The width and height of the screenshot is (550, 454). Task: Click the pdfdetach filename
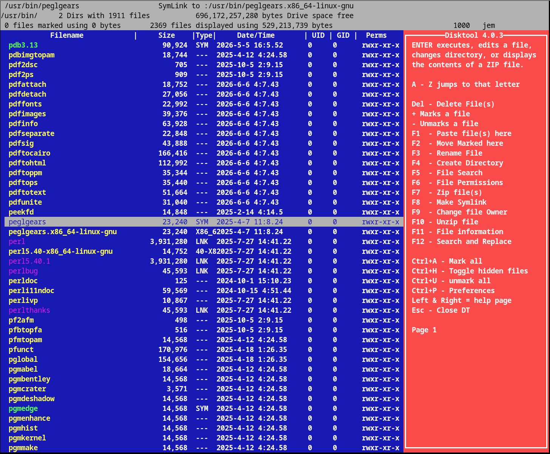pyautogui.click(x=28, y=94)
